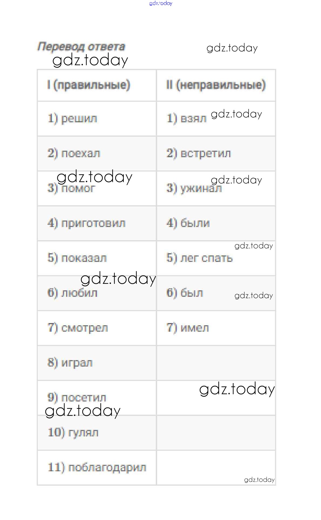Click the "5) показал" table cell
Image resolution: width=321 pixels, height=520 pixels.
77,258
